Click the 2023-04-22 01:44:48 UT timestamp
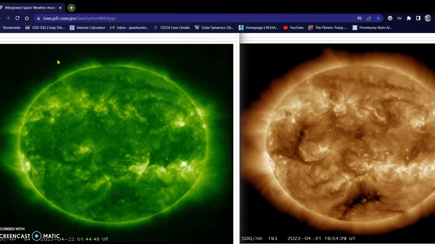This screenshot has width=435, height=244. pos(74,239)
